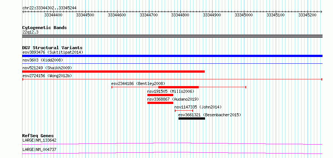Viewport: 333px width, 158px height.
Task: Click ruler position 33344400
Action: [53, 15]
